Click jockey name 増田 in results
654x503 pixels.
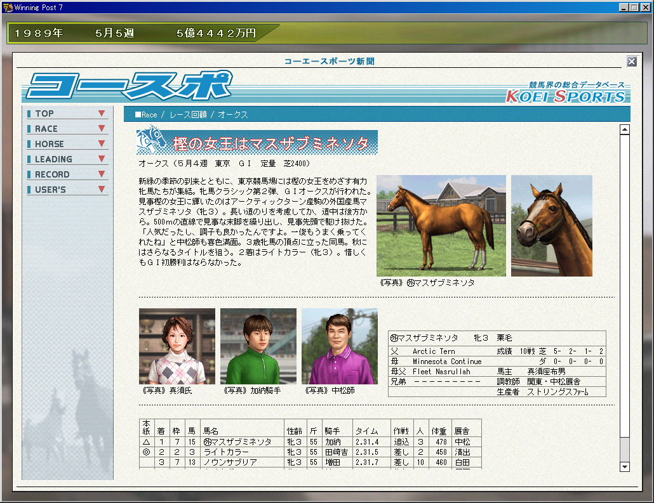pyautogui.click(x=333, y=462)
